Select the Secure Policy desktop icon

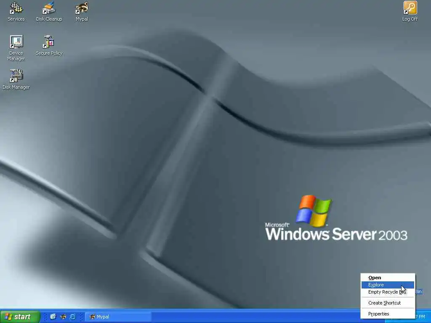coord(49,45)
